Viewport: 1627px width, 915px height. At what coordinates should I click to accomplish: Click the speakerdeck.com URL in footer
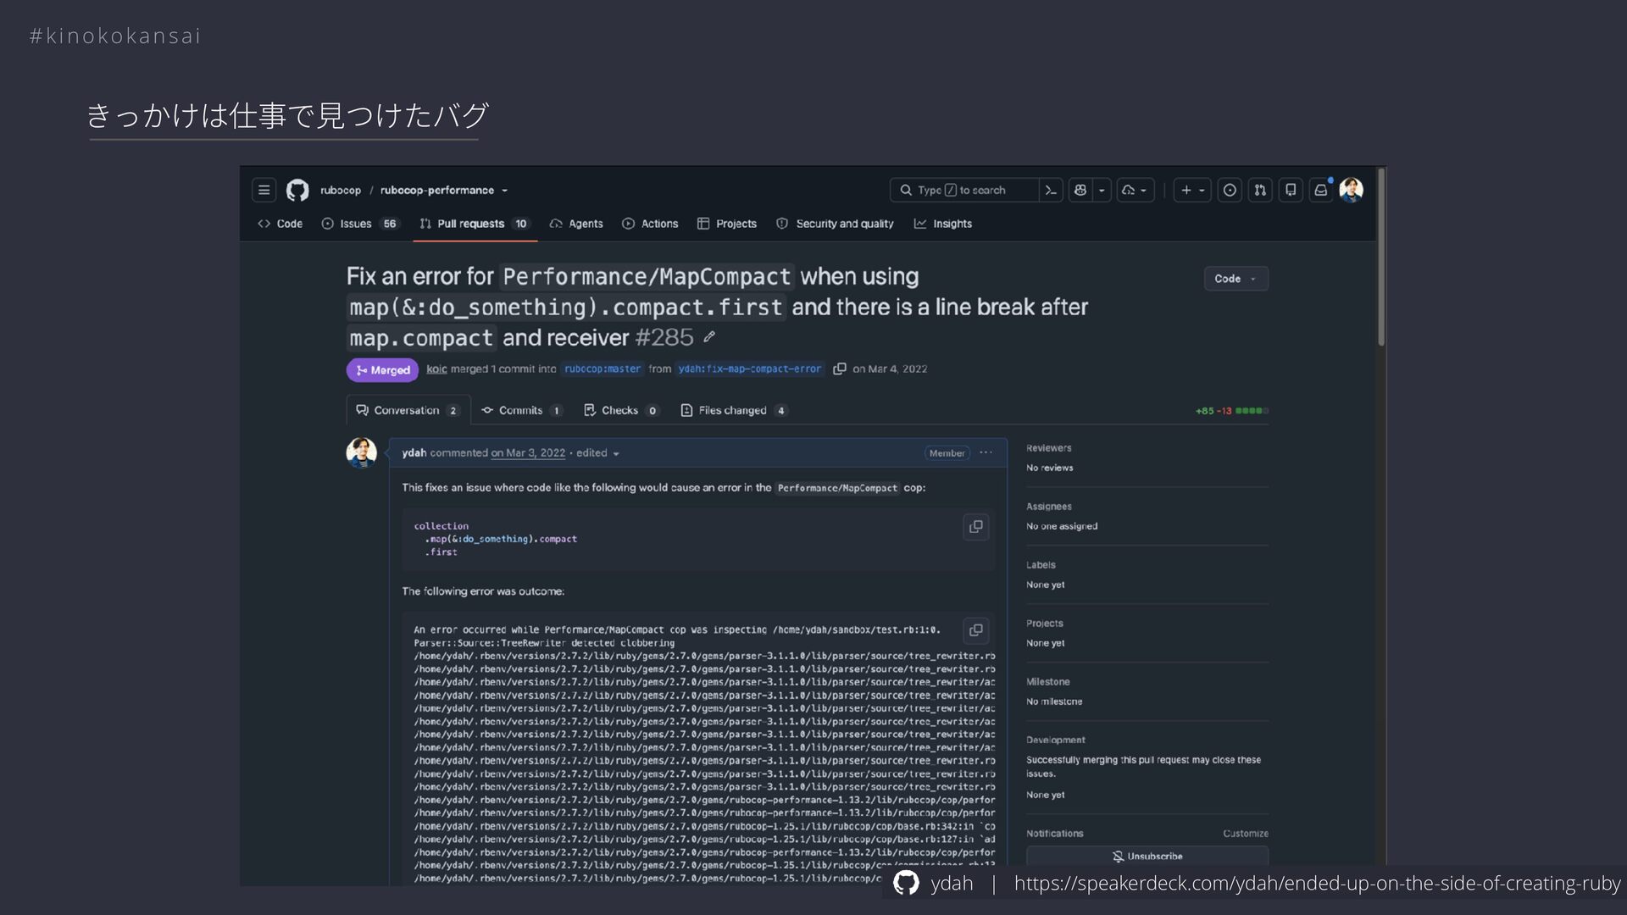point(1317,884)
